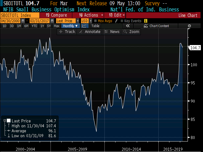The height and width of the screenshot is (152, 203).
Task: Switch to the Table view
Action: point(95,26)
